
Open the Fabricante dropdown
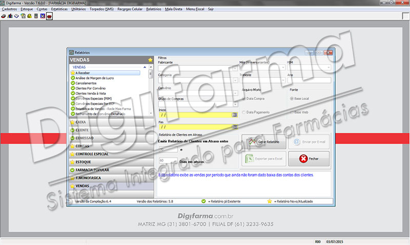235,68
